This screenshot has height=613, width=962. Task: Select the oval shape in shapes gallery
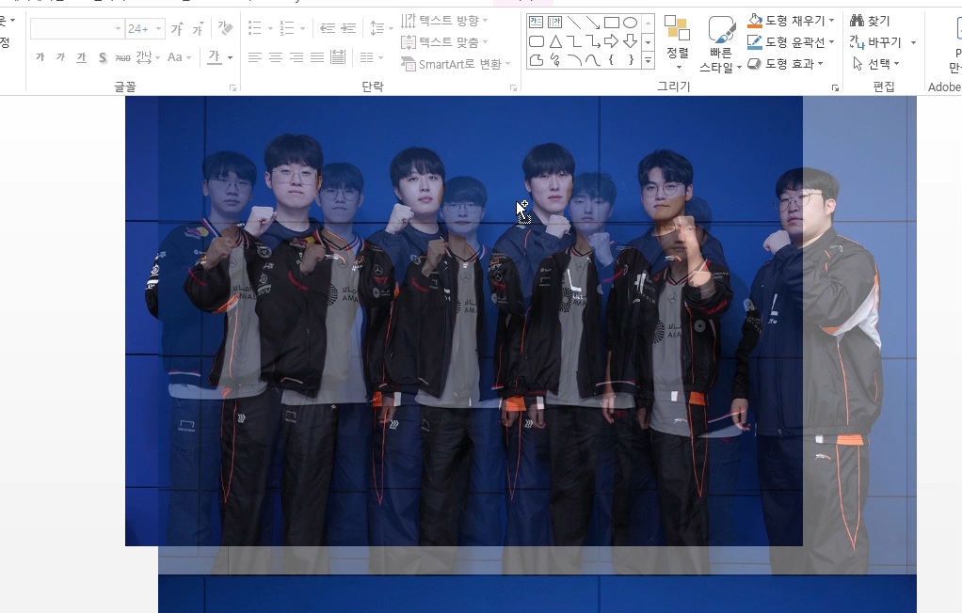point(630,22)
